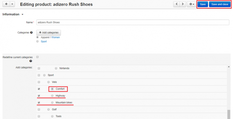
Task: Click the Add categories button
Action: coord(49,32)
